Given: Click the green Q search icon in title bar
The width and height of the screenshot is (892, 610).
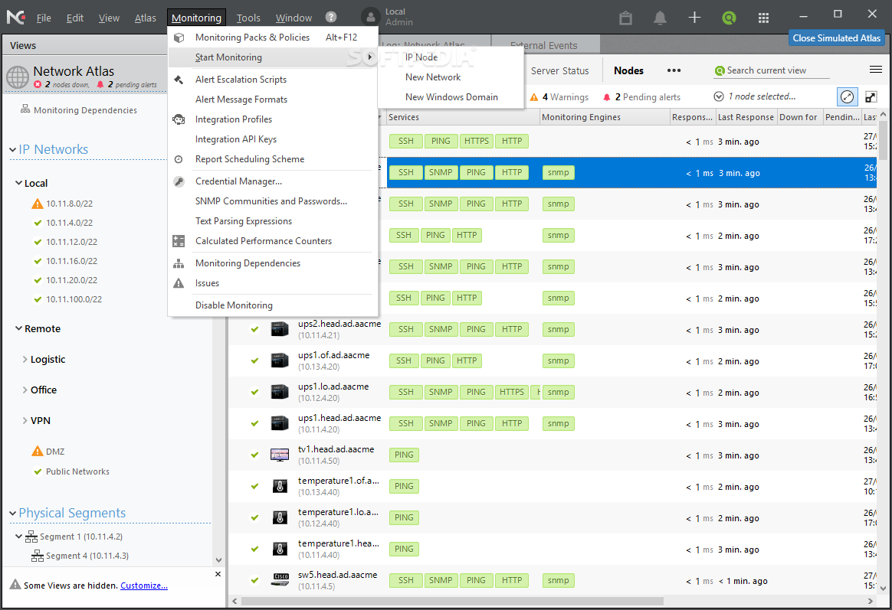Looking at the screenshot, I should point(729,18).
